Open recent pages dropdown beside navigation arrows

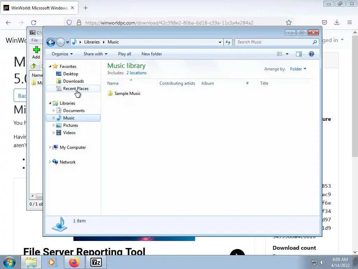(67, 42)
